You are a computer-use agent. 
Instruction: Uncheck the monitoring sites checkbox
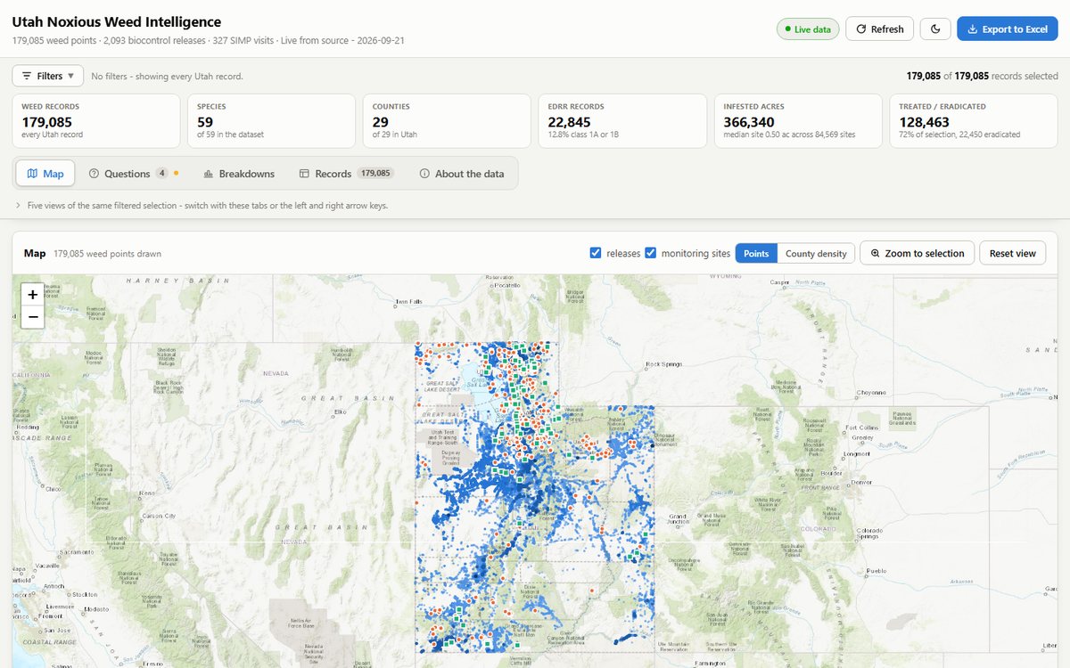click(650, 253)
